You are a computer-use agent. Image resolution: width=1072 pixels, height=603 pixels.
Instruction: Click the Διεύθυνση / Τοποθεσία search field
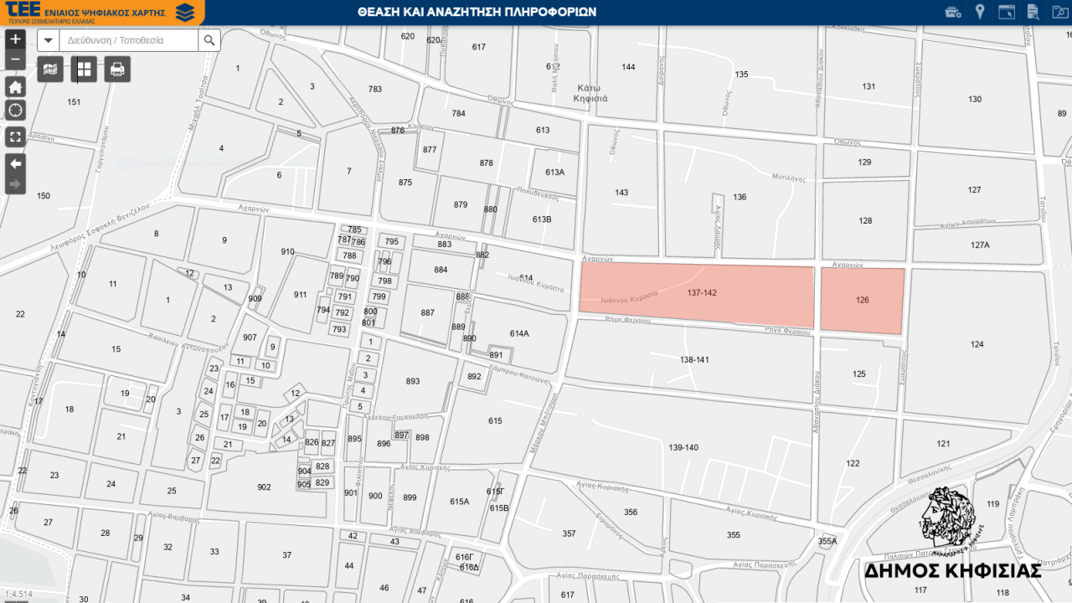click(x=126, y=39)
